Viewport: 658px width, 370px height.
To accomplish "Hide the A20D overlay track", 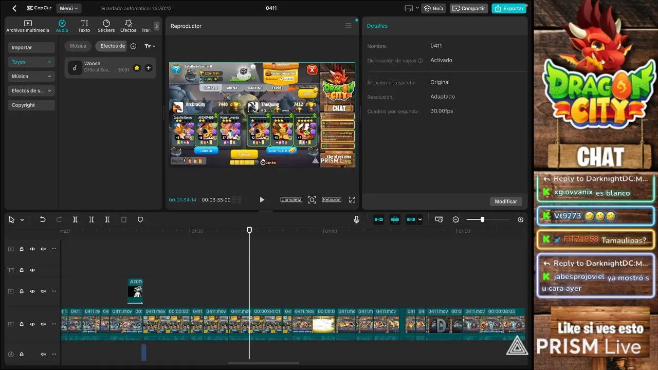I will 32,291.
